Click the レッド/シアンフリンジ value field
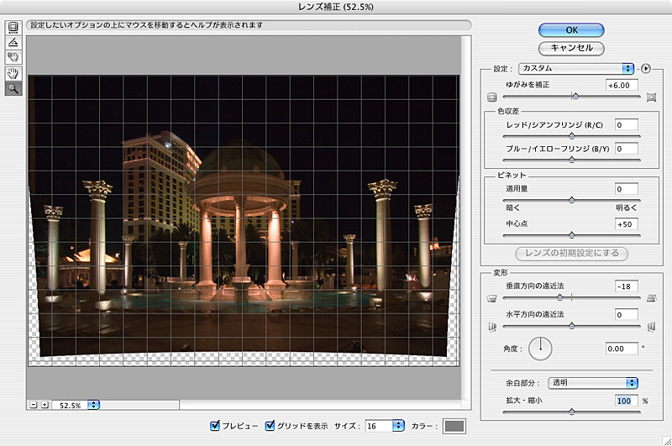The width and height of the screenshot is (672, 446). (x=626, y=125)
